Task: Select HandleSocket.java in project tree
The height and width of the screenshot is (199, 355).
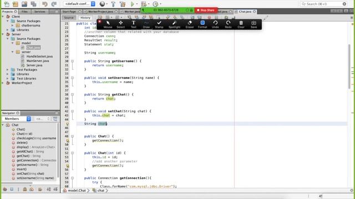Action: tap(39, 56)
